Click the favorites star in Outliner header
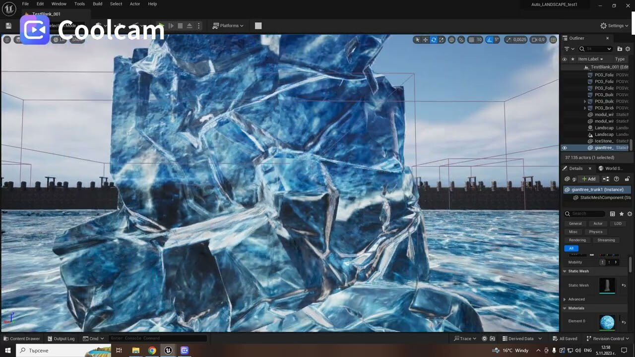 coord(573,59)
